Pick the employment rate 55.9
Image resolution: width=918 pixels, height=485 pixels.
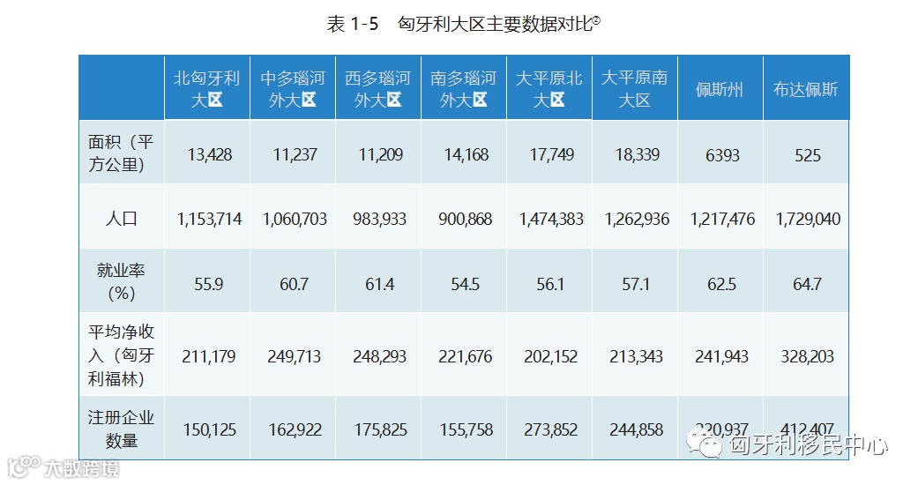coord(209,284)
